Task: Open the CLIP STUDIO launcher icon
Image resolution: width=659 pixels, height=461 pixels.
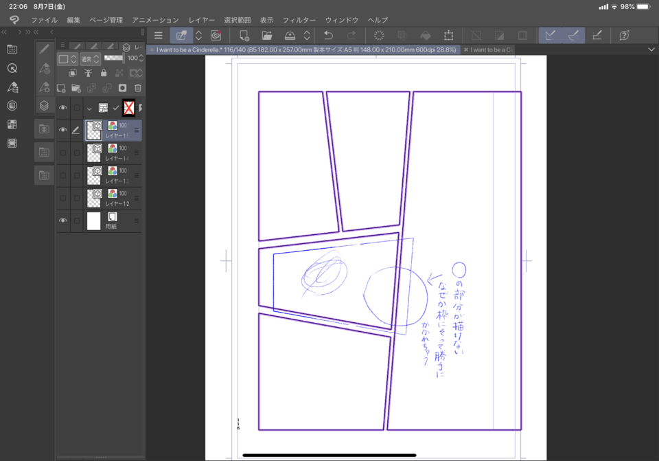Action: point(216,36)
